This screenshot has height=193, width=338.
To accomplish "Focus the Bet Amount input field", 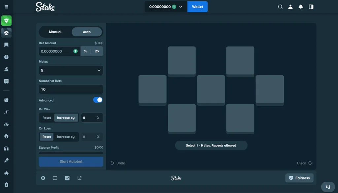I will (59, 51).
